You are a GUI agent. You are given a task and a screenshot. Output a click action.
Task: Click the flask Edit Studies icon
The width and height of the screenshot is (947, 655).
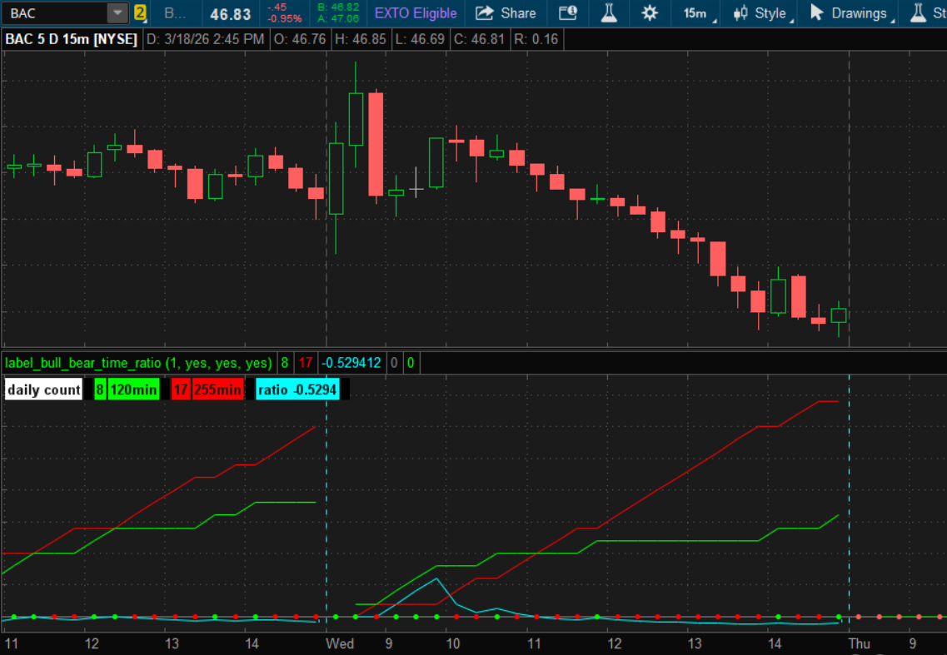click(609, 13)
